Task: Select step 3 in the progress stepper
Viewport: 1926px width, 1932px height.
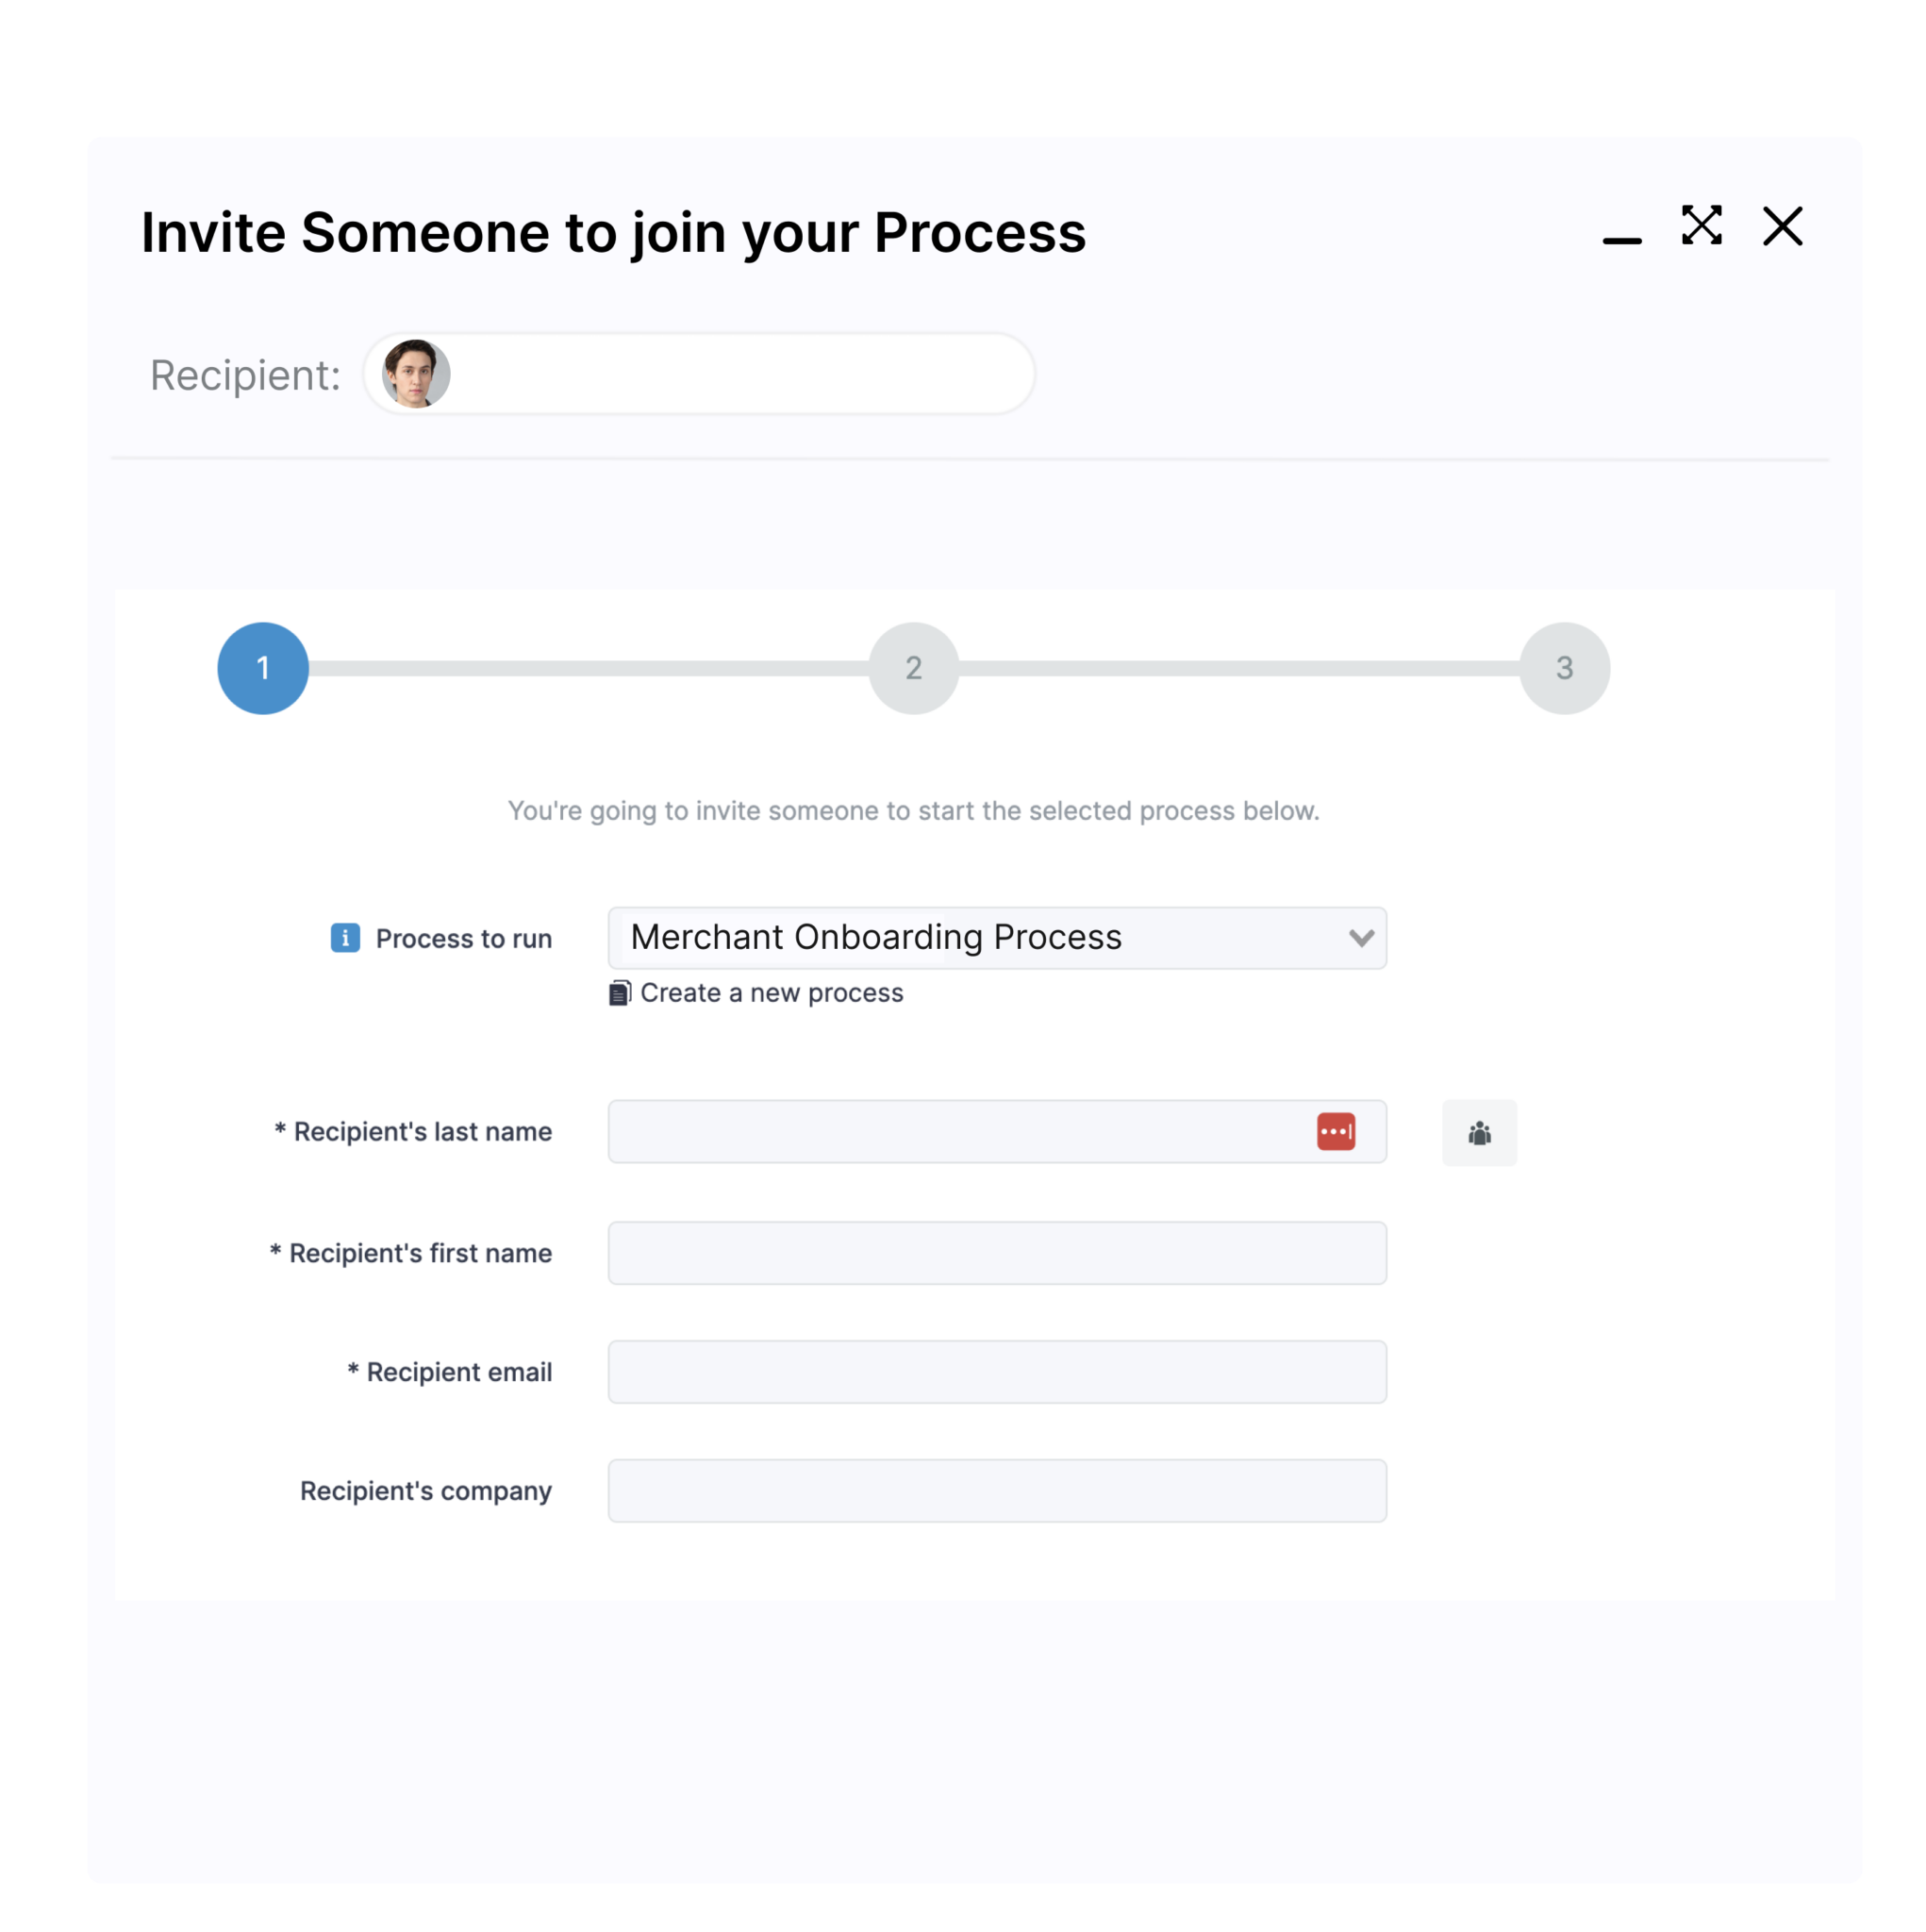Action: (1565, 668)
